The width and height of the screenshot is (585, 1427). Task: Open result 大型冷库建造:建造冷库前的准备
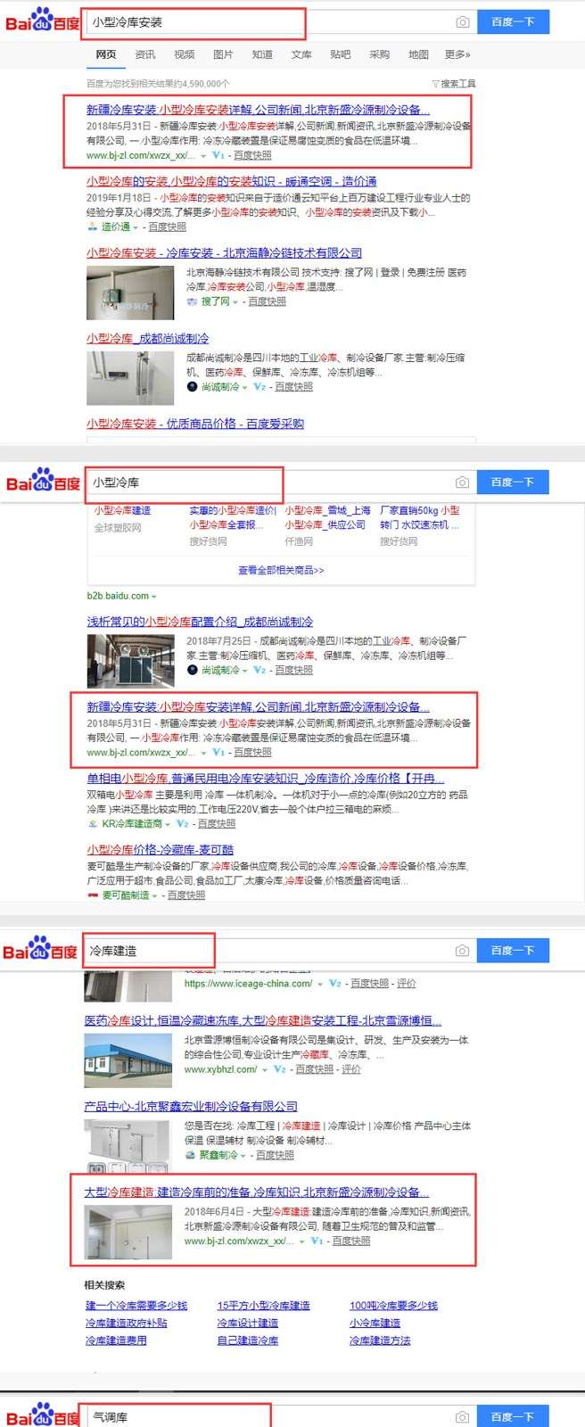(257, 1192)
